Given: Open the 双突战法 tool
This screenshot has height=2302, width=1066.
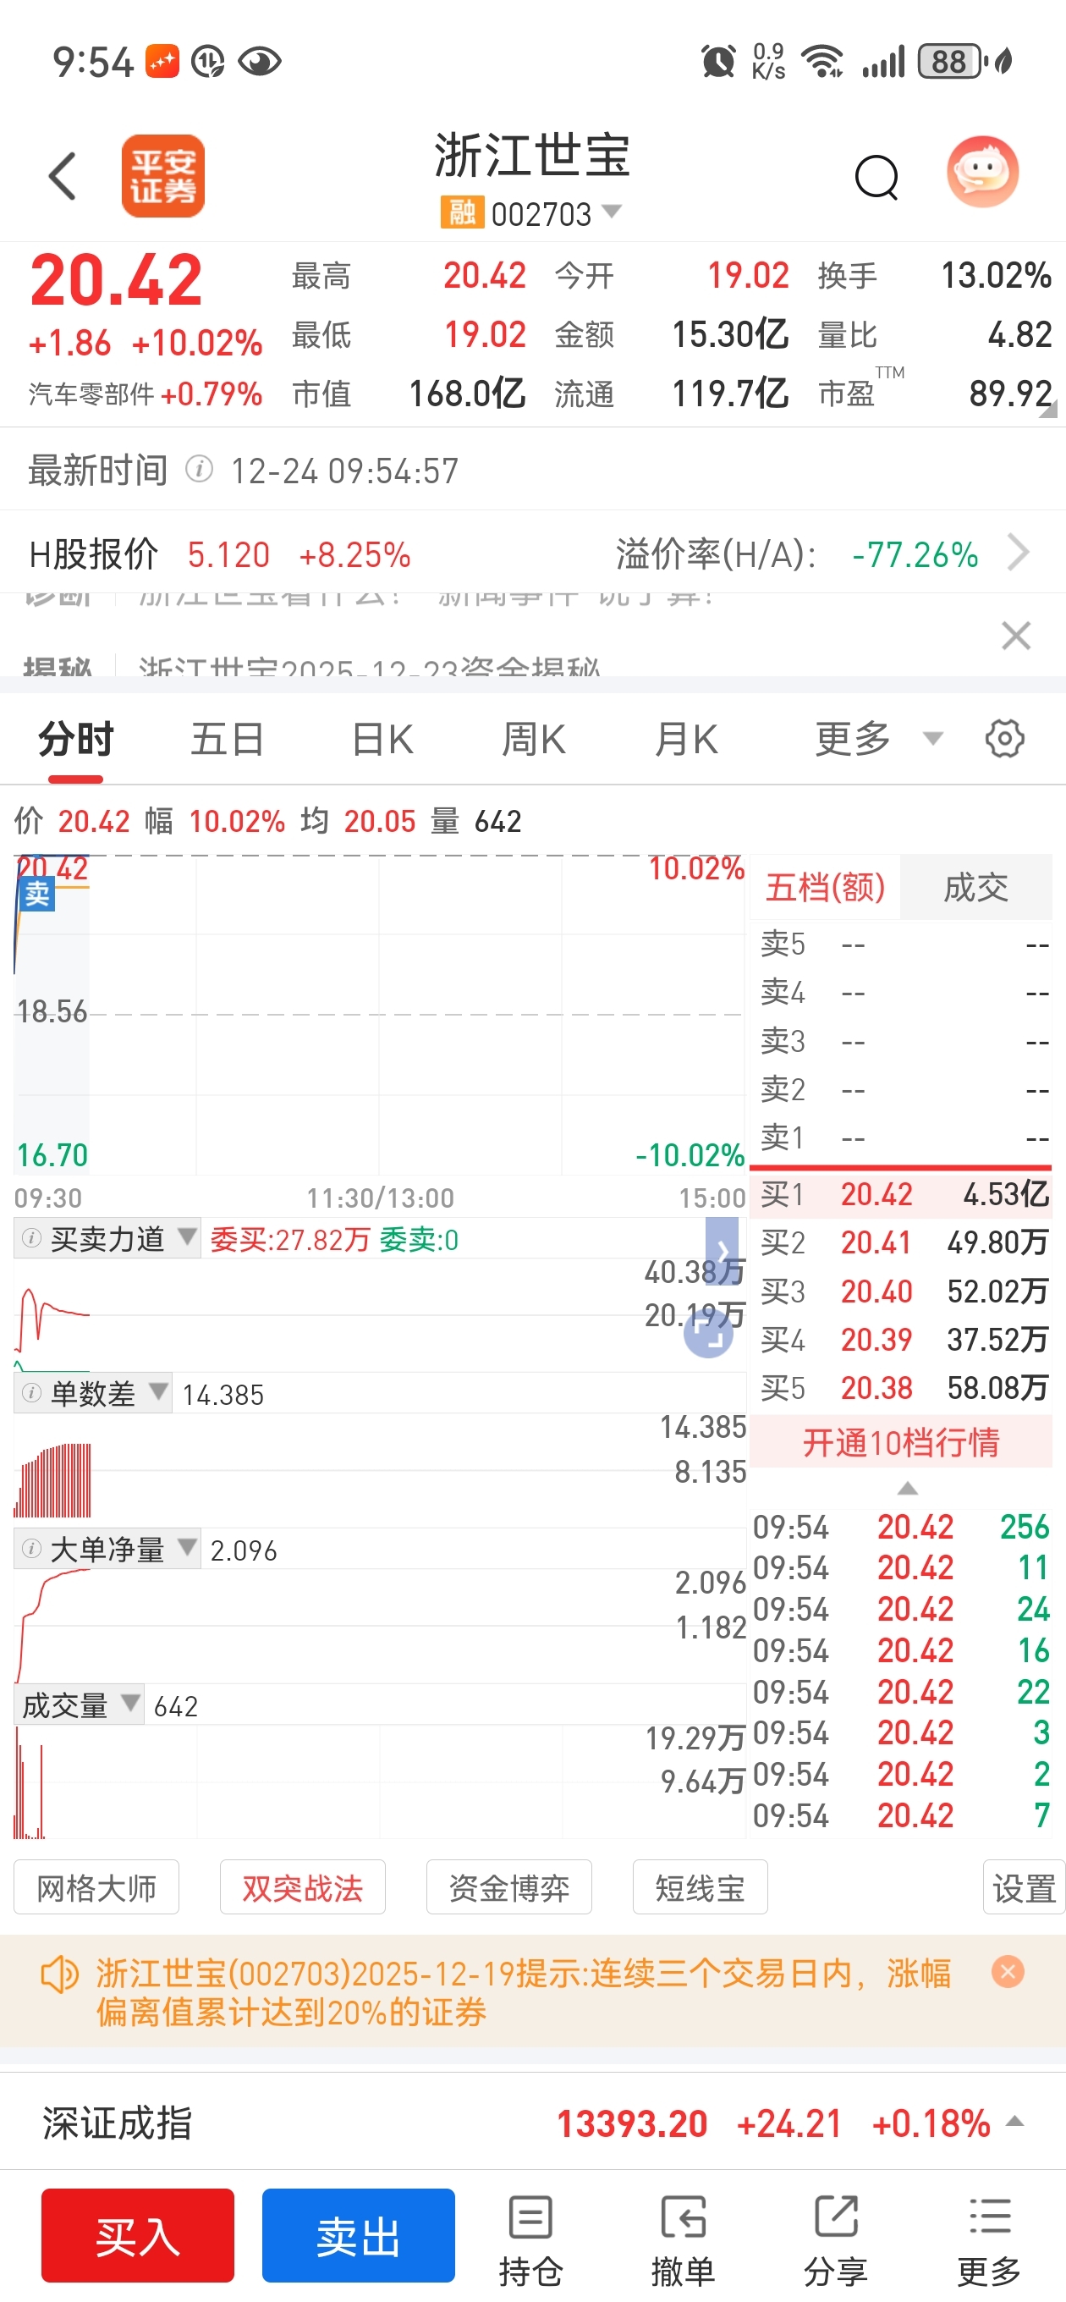Looking at the screenshot, I should coord(302,1887).
